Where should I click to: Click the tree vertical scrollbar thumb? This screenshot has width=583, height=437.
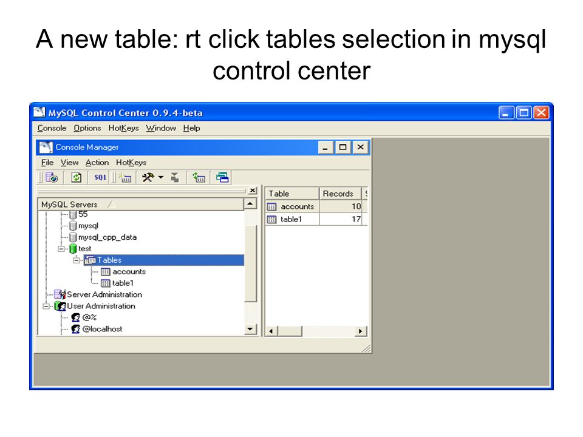tap(251, 263)
